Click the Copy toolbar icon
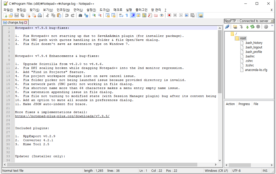 (53, 16)
